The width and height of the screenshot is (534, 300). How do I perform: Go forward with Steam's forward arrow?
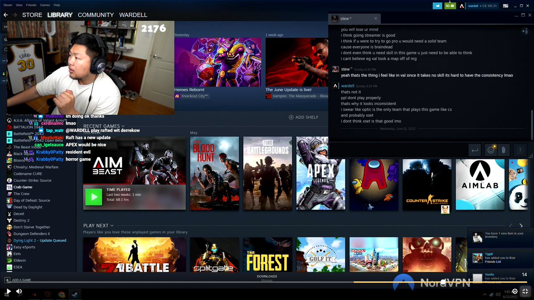point(15,15)
